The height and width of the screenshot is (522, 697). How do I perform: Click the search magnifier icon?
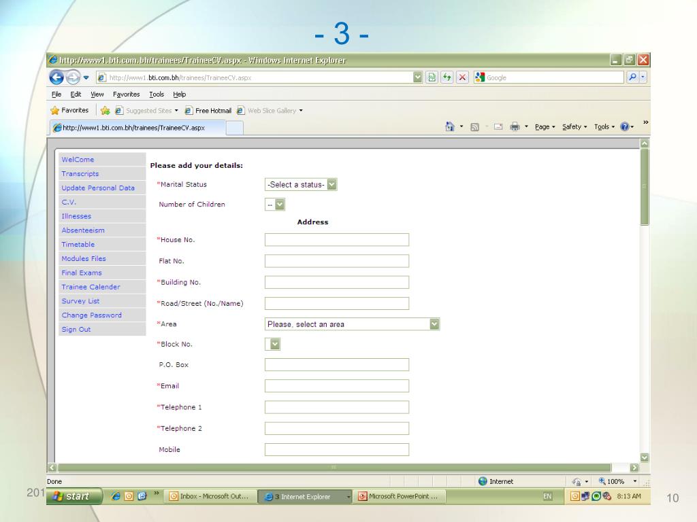click(x=632, y=77)
